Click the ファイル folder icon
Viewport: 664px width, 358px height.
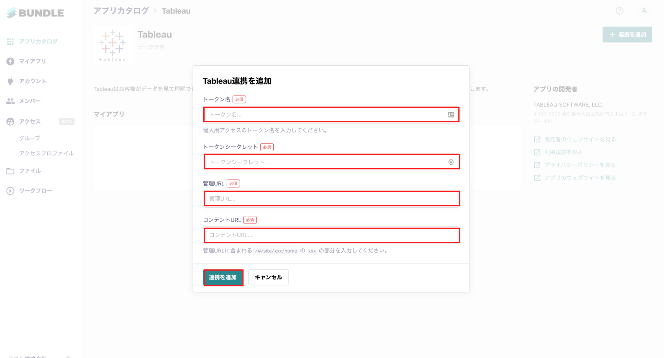coord(10,171)
